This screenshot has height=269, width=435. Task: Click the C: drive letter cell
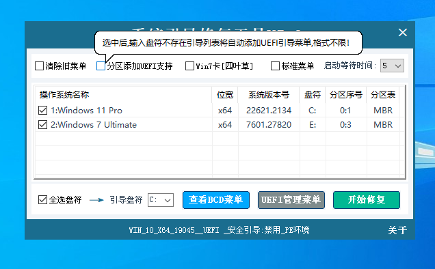click(x=313, y=110)
